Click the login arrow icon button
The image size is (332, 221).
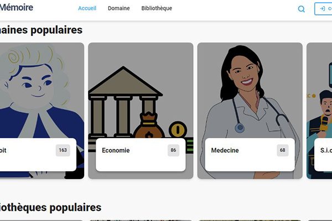[x=324, y=9]
